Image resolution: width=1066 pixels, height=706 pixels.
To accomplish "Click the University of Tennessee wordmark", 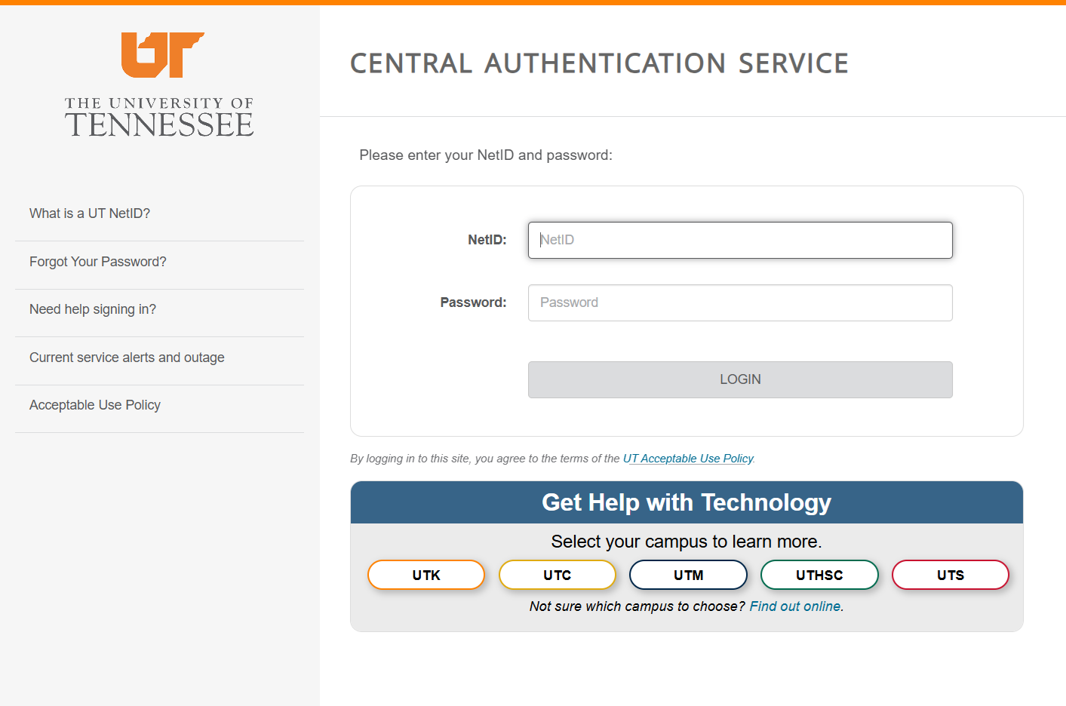I will 159,118.
